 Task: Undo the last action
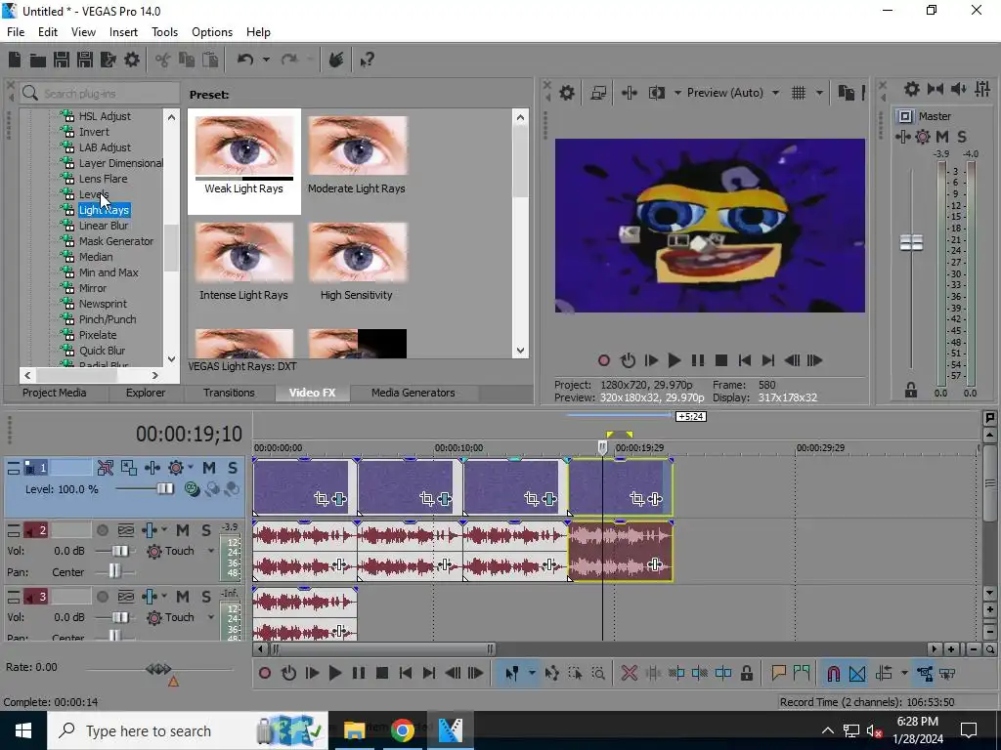(245, 60)
